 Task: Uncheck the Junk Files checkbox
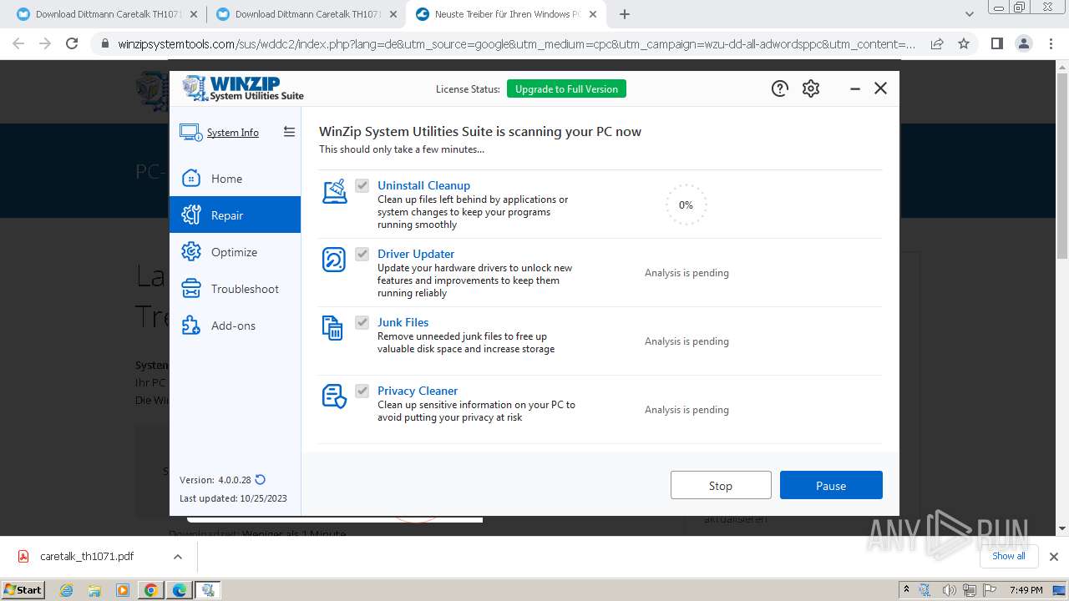[362, 322]
